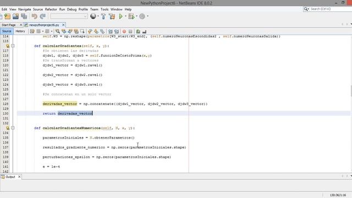Click the Previous Bookmark icon
Image resolution: width=352 pixels, height=198 pixels.
click(x=90, y=31)
